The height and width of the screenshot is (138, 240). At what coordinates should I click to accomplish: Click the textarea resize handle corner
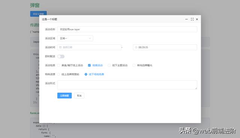[x=196, y=88]
